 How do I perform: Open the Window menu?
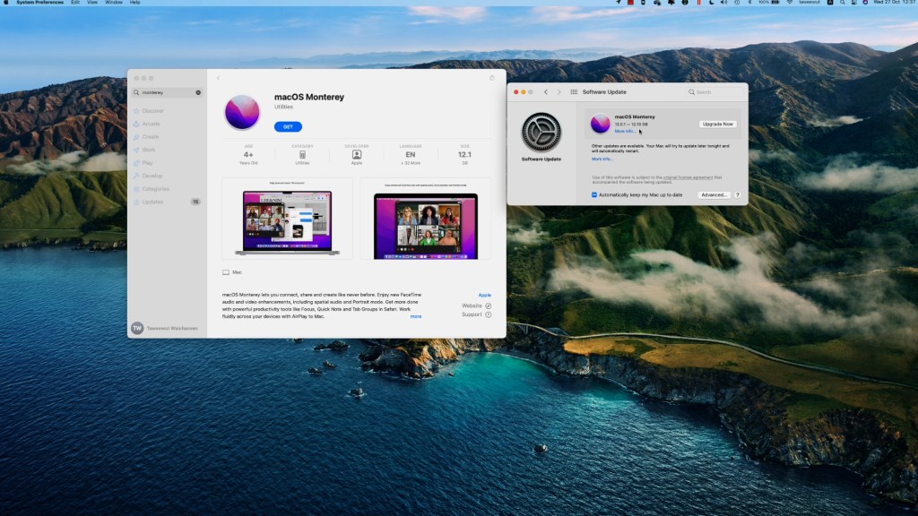114,3
